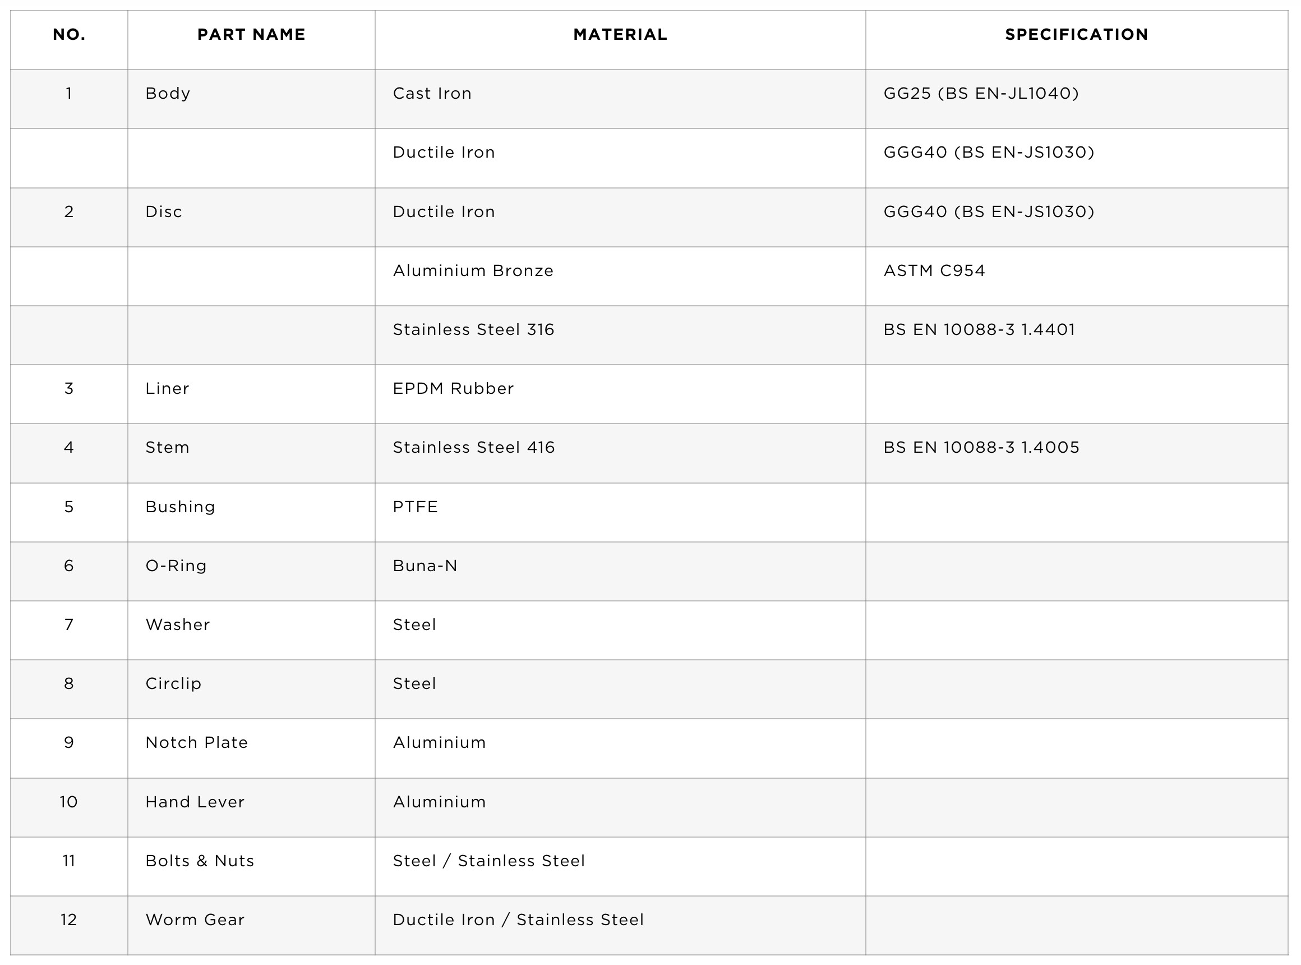The height and width of the screenshot is (965, 1301).
Task: Click the EPDM Rubber material cell
Action: (620, 394)
